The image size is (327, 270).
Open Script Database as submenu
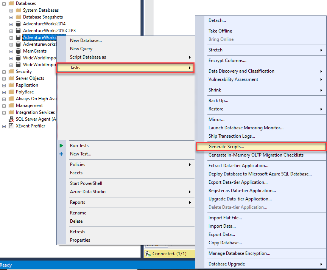125,57
